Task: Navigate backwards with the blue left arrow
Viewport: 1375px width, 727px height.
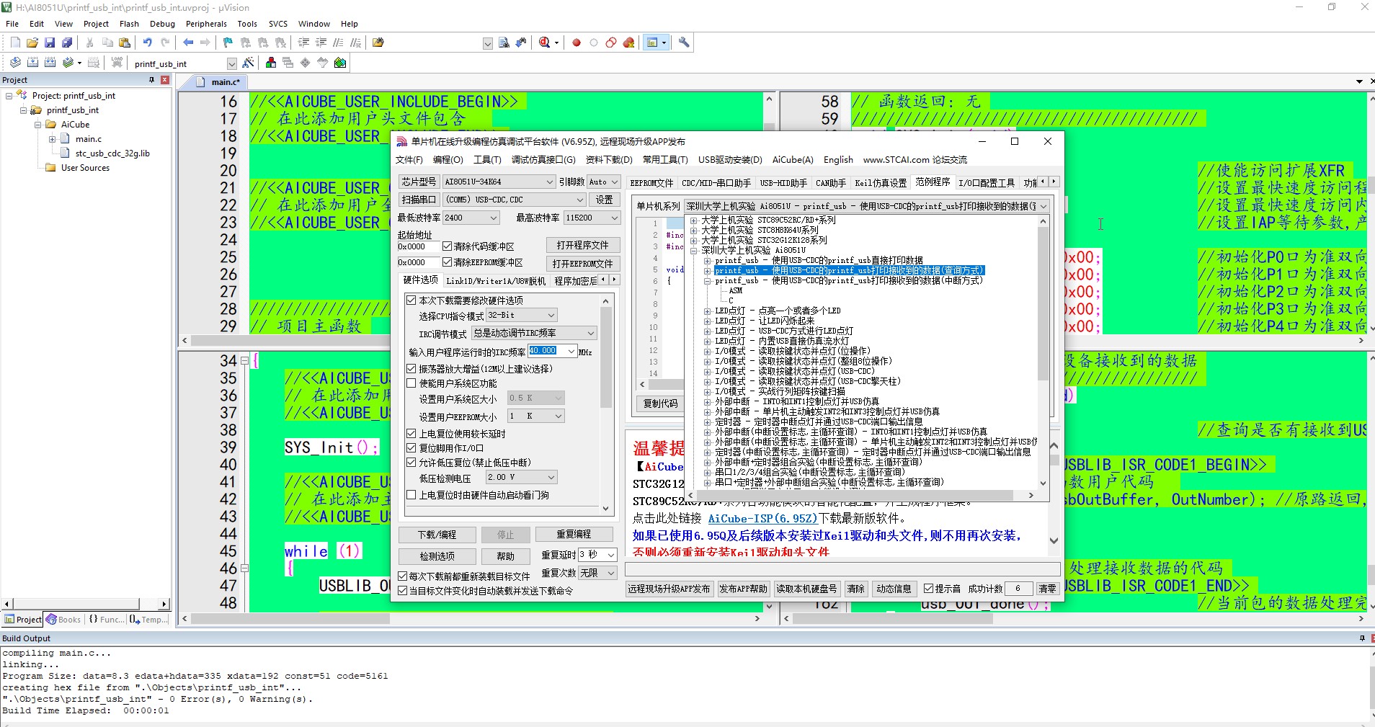Action: pyautogui.click(x=188, y=43)
